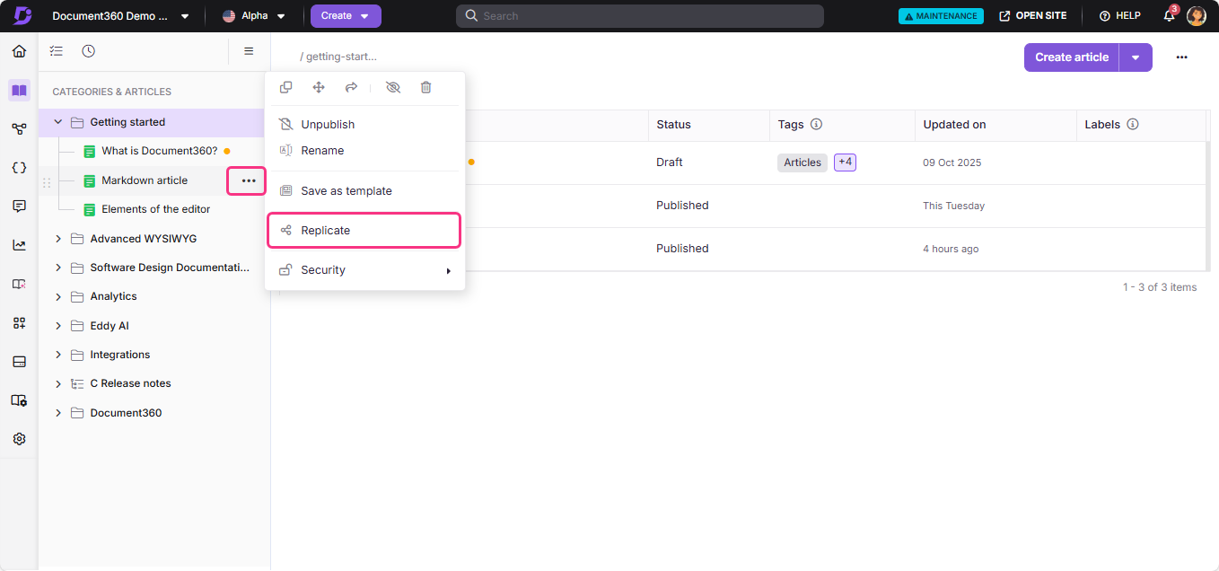Click inside the Search field
1219x571 pixels.
point(639,15)
